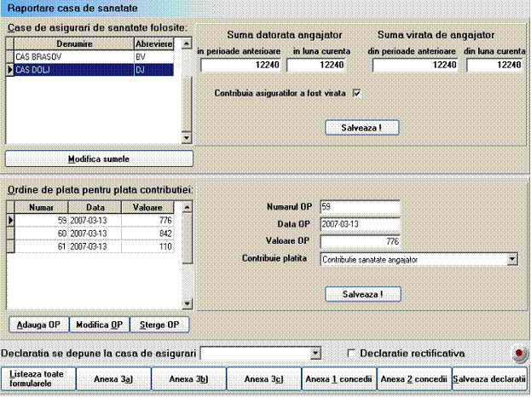Expand the 'casa de asigurari' combo box
The image size is (531, 398).
coord(315,353)
